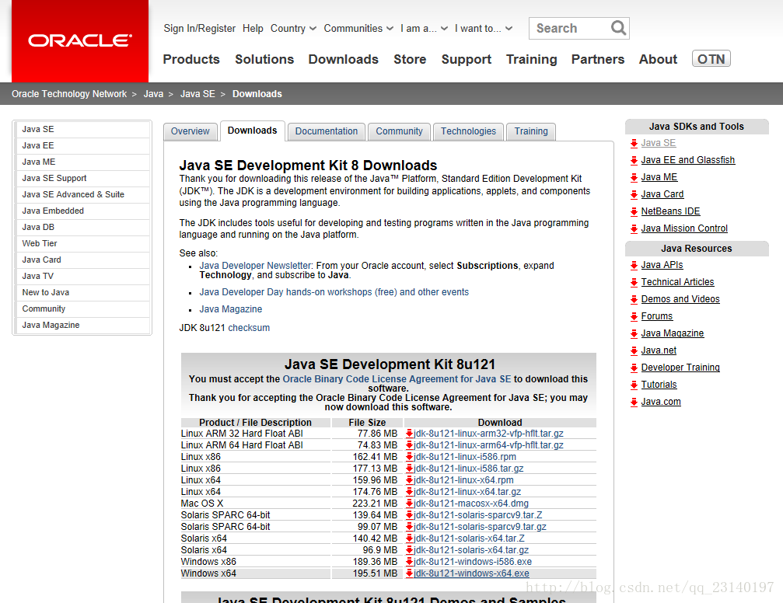Click download arrow icon for jdk-8u121-linux-x64.tar.gz
The width and height of the screenshot is (783, 603).
410,492
